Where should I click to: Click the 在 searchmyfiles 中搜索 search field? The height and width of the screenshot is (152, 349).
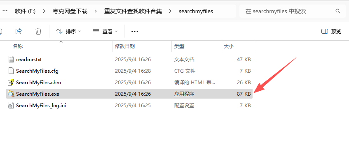pyautogui.click(x=290, y=11)
